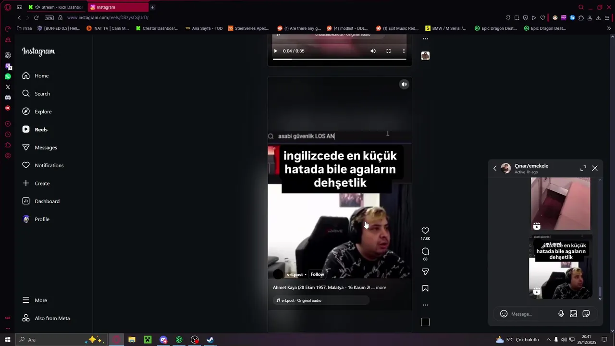Screen dimensions: 615x346
Task: Switch to the Stream - Kick Dashboard tab
Action: tap(56, 7)
